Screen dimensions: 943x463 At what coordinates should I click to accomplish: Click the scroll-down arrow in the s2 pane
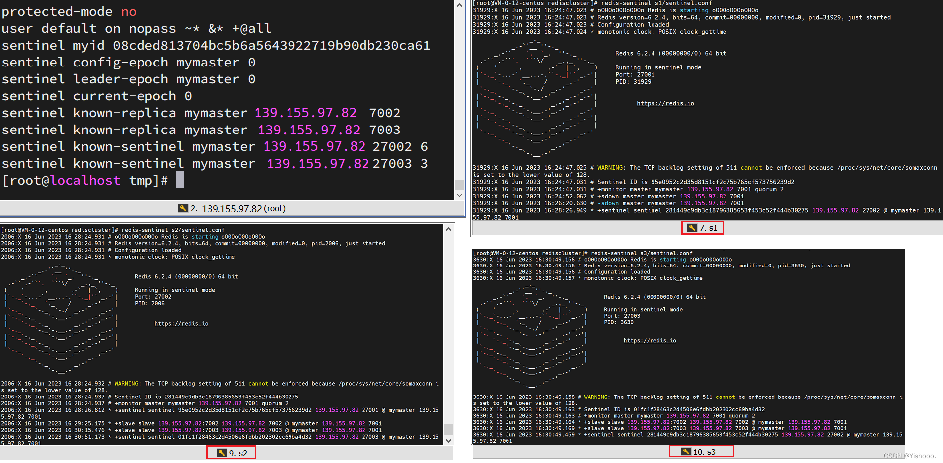click(x=448, y=440)
